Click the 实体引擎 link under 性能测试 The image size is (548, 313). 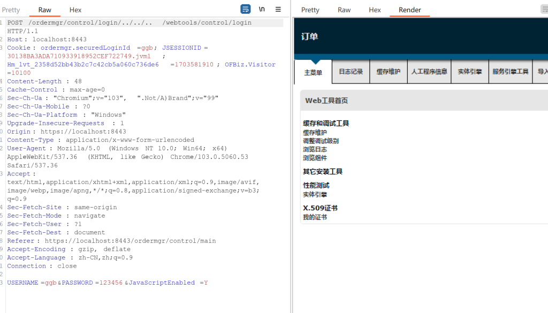[315, 195]
